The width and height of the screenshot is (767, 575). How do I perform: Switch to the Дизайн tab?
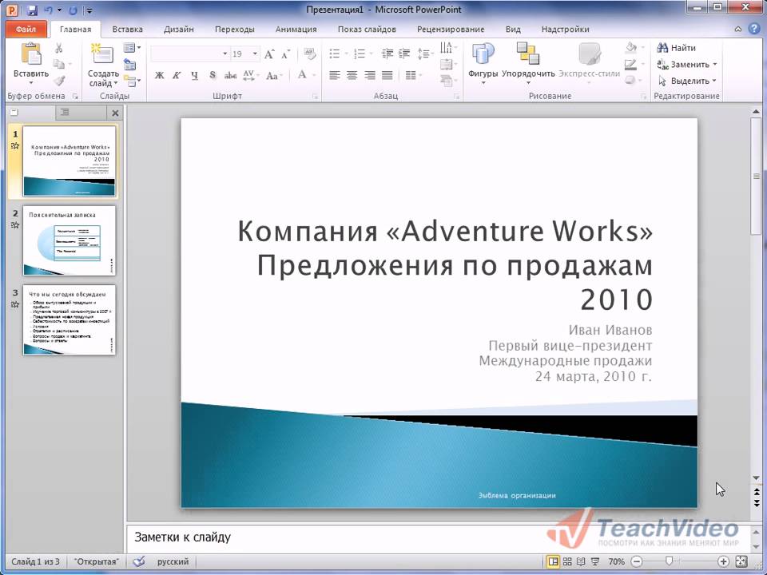coord(178,29)
